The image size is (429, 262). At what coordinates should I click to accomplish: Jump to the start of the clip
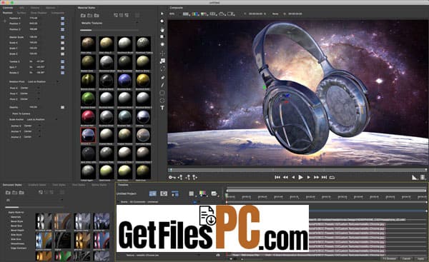click(277, 177)
